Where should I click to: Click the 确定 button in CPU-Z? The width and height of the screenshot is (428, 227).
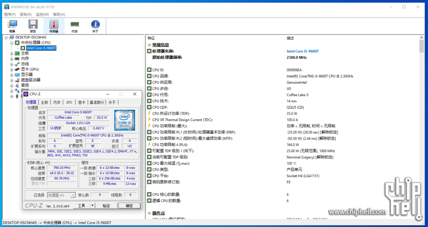point(129,206)
